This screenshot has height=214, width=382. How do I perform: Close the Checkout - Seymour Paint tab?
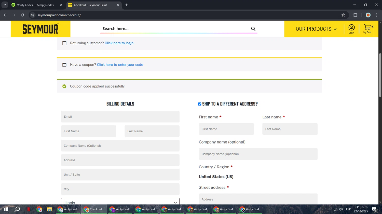(x=118, y=5)
